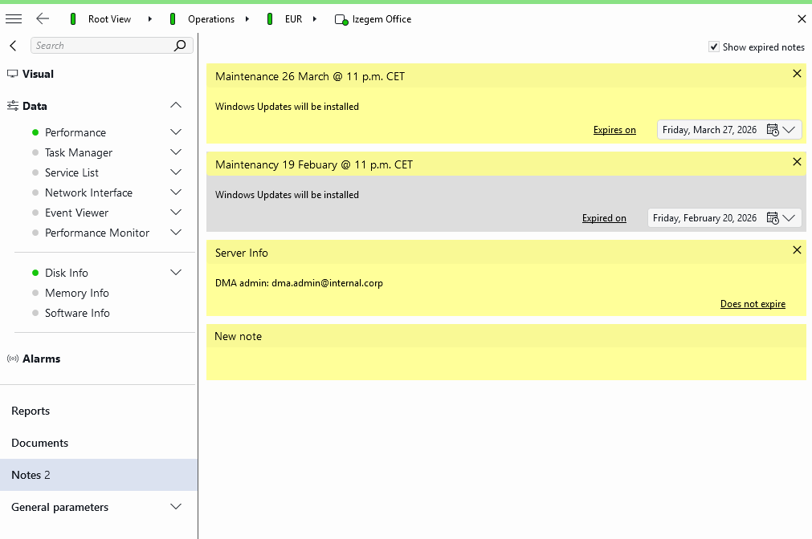Open the February 20 date dropdown
Viewport: 812px width, 539px height.
tap(789, 218)
